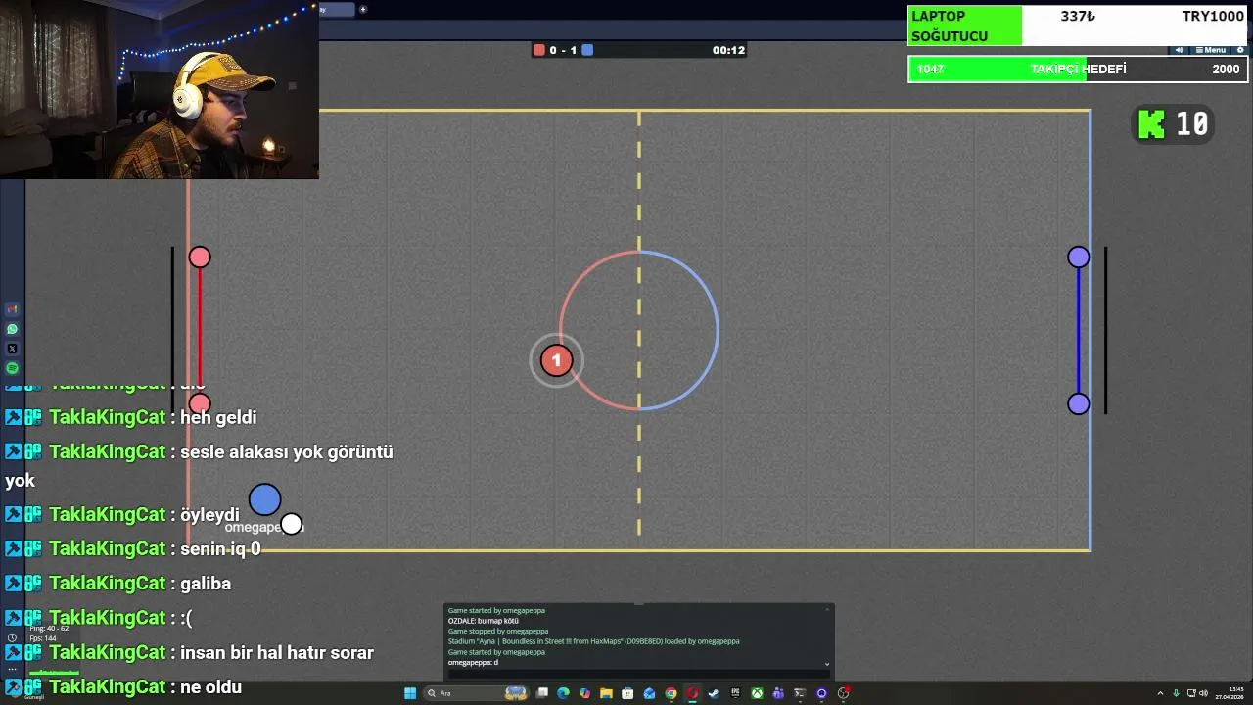Viewport: 1253px width, 705px height.
Task: Click the 0 - 1 score text
Action: (563, 50)
